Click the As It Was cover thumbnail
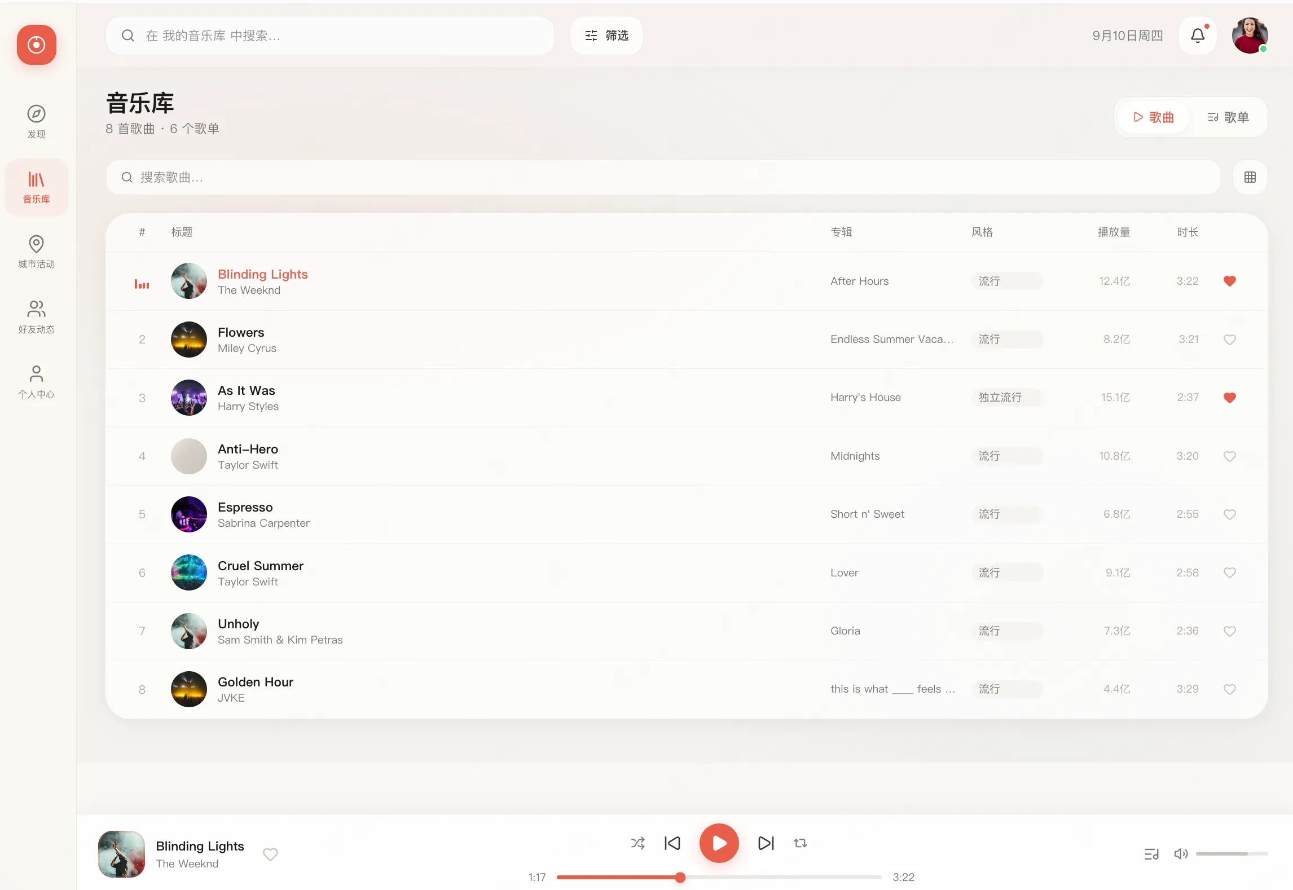1293x890 pixels. 189,398
